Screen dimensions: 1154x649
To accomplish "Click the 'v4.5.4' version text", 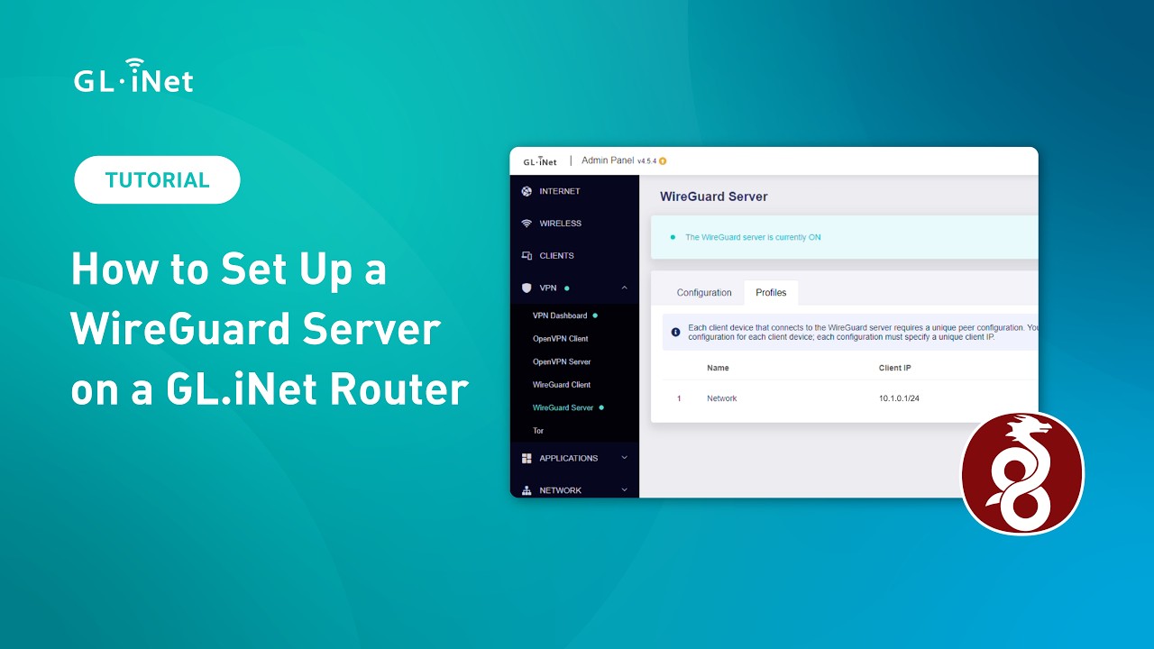I will tap(647, 161).
